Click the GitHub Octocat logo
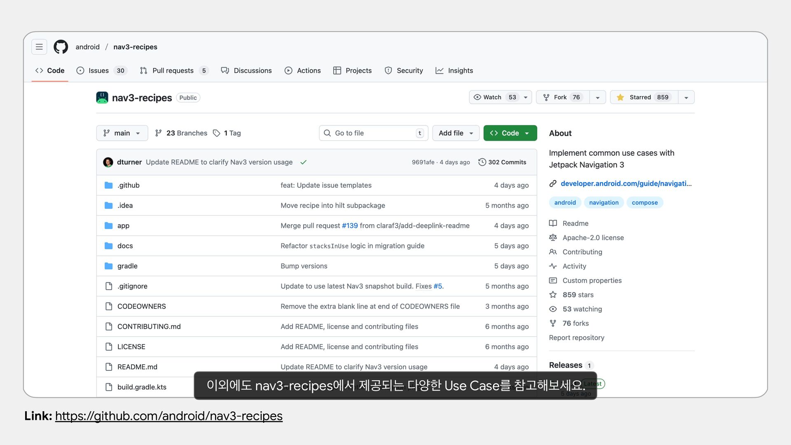The width and height of the screenshot is (791, 445). point(61,47)
